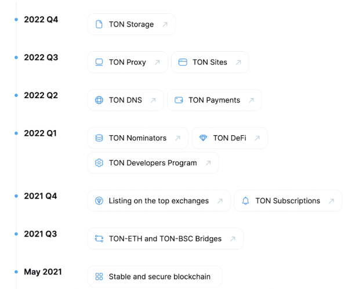Click the TON Nominators database icon
The height and width of the screenshot is (289, 348).
(99, 138)
